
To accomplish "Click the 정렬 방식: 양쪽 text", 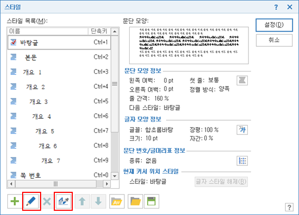I will point(209,89).
